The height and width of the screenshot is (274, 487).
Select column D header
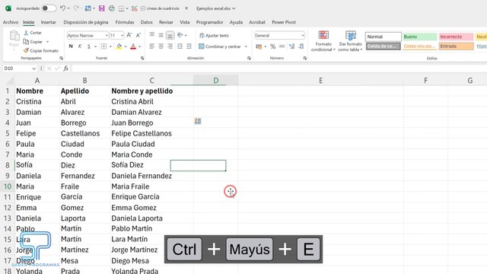216,81
